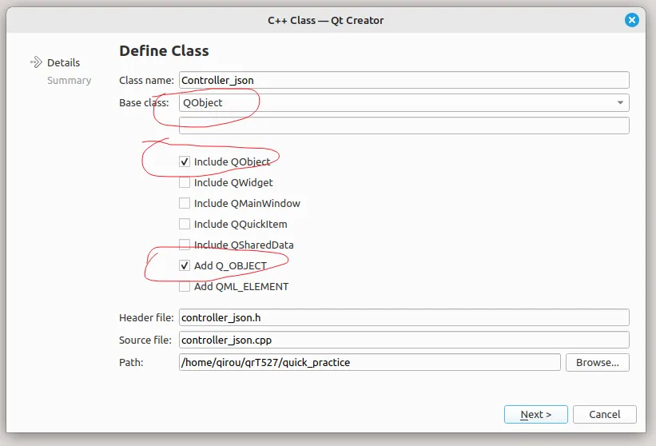Focus the Source file field

pos(404,340)
